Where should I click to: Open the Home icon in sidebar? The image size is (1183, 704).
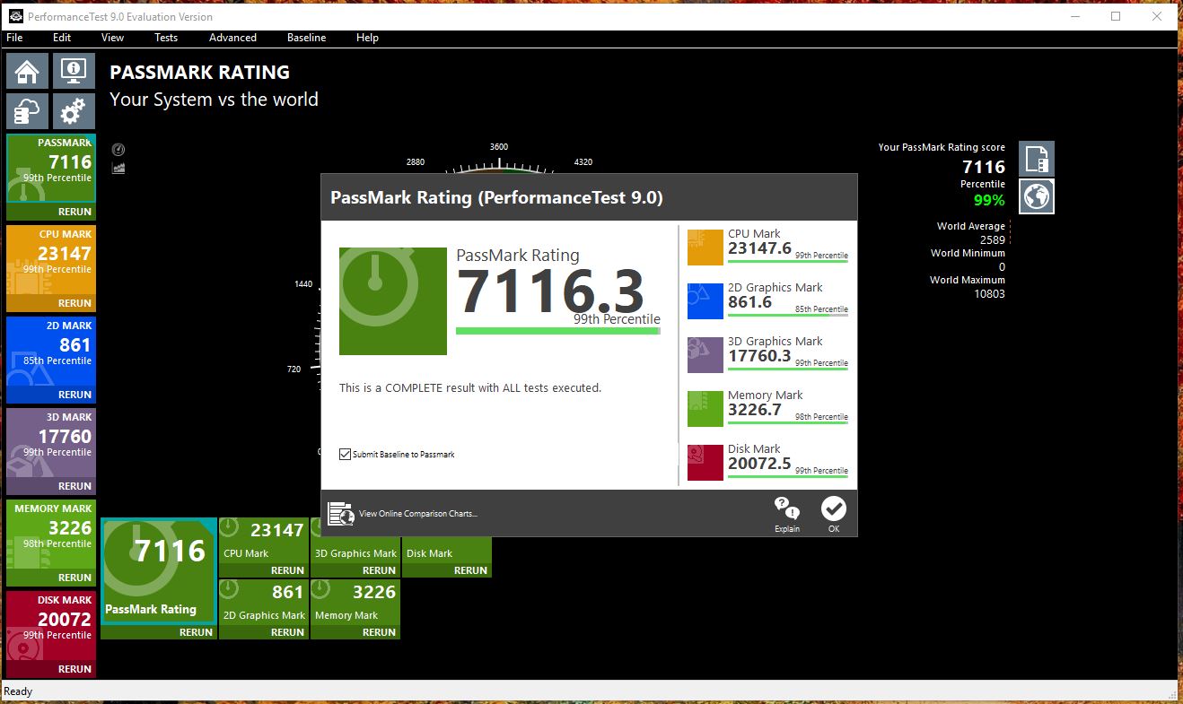click(x=27, y=70)
